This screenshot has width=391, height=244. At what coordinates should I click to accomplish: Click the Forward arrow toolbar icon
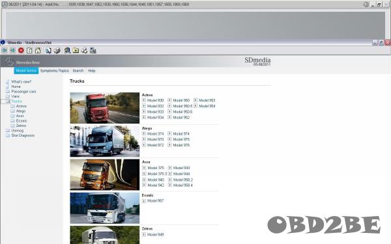(x=13, y=51)
